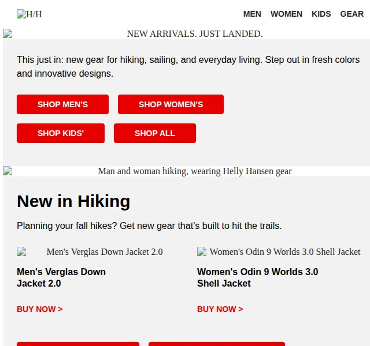The height and width of the screenshot is (346, 370).
Task: Open the WOMEN navigation item
Action: 286,14
